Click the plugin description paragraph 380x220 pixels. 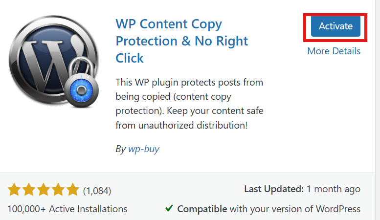click(x=189, y=104)
